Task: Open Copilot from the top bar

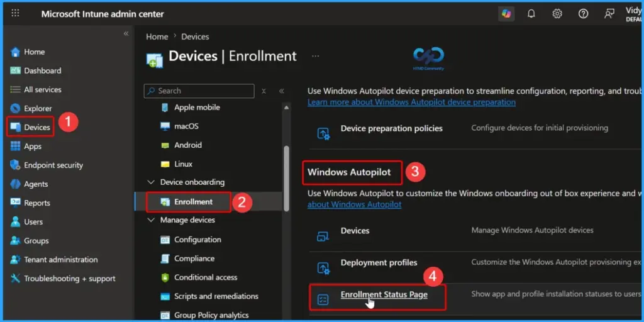Action: point(506,14)
